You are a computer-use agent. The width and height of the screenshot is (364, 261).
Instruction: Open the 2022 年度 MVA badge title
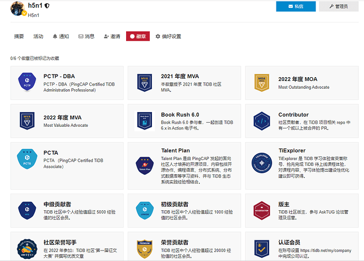62,118
